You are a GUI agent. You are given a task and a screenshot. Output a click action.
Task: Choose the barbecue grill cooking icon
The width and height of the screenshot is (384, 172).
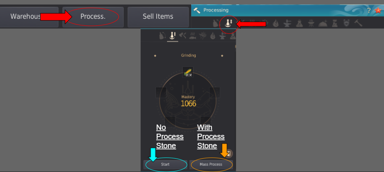311,23
